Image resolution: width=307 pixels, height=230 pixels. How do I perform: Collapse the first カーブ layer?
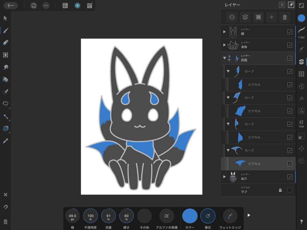pos(228,71)
